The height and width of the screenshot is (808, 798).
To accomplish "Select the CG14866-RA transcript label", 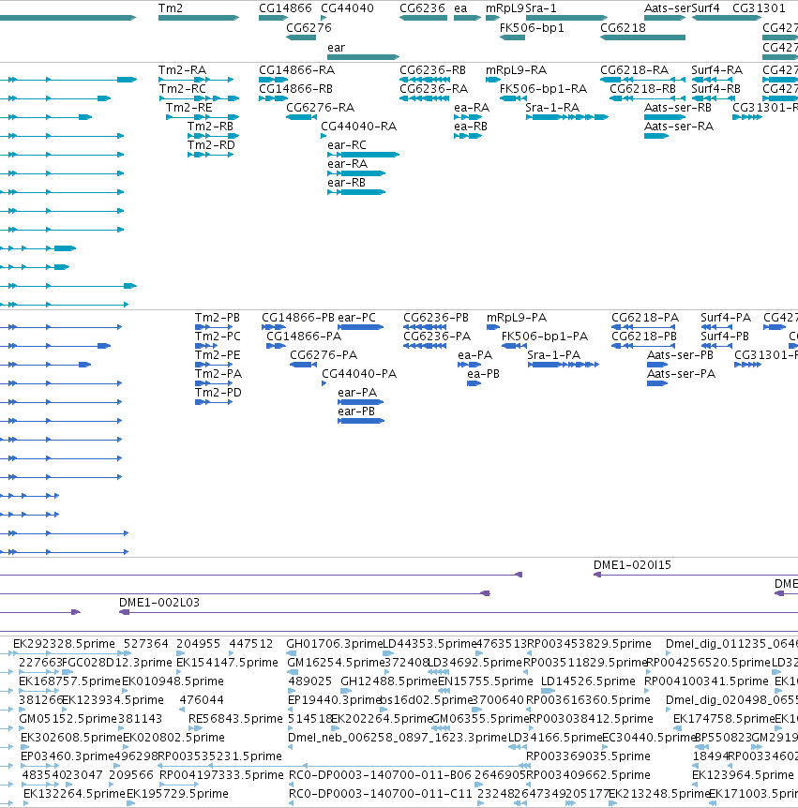I will click(x=296, y=70).
